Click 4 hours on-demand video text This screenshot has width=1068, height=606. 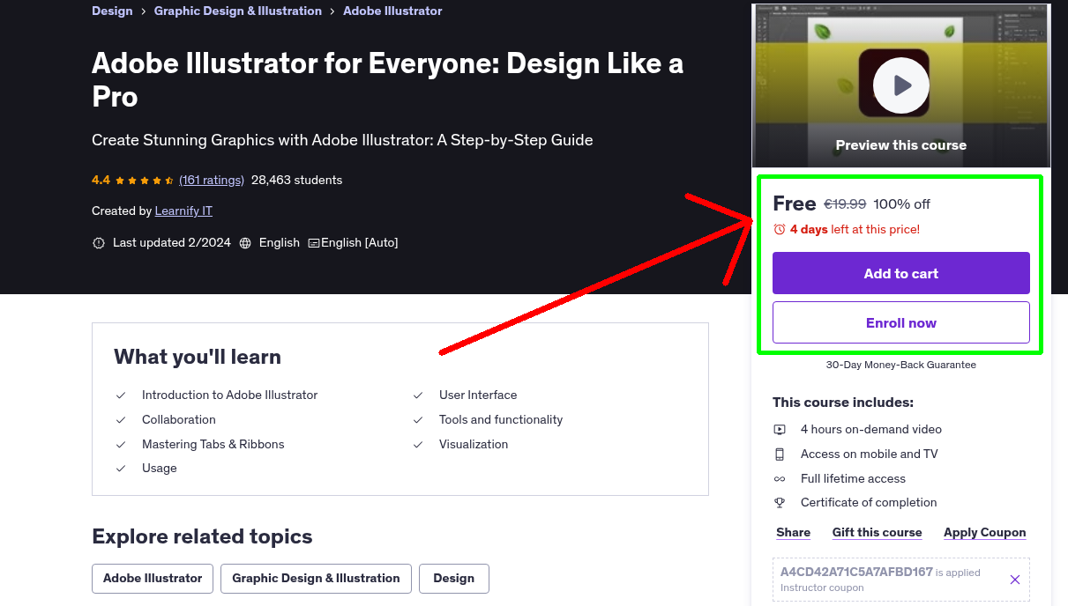coord(871,430)
